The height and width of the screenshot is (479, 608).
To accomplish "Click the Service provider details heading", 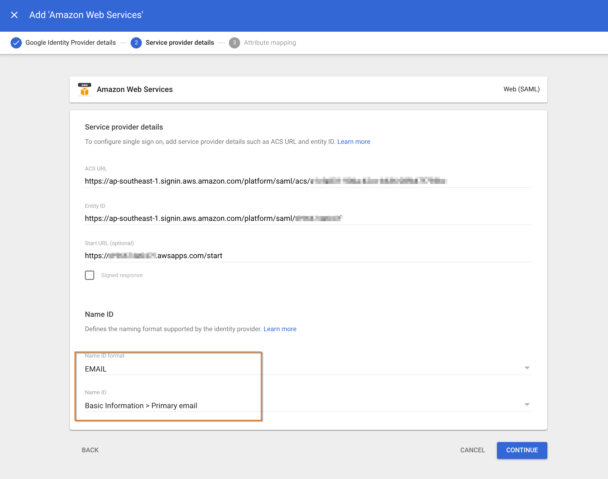I will coord(124,127).
